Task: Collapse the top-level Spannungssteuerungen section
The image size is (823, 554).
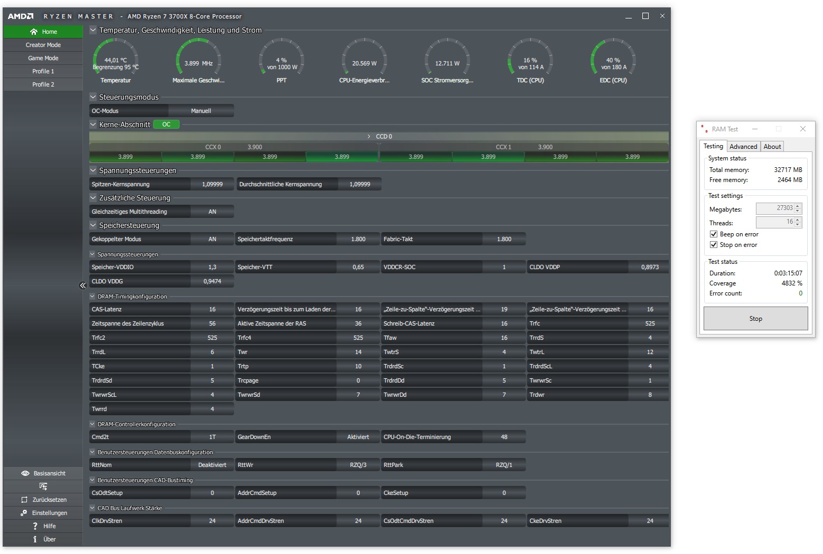Action: pos(93,170)
